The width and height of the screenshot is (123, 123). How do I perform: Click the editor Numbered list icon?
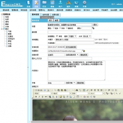(113, 90)
